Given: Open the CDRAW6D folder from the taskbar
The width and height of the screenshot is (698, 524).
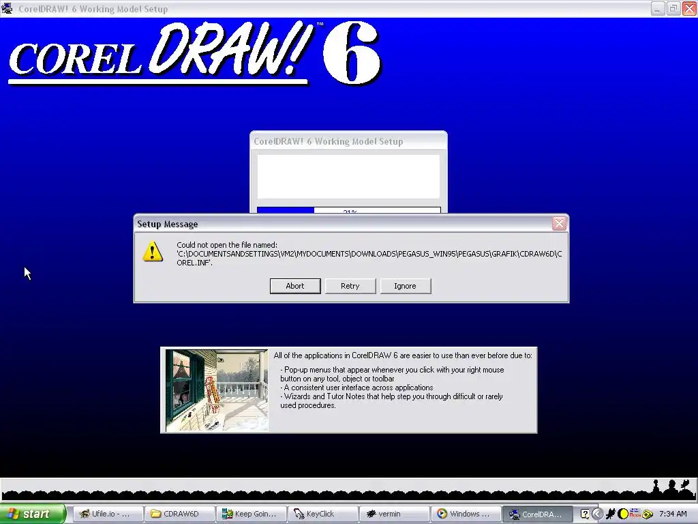Looking at the screenshot, I should [179, 514].
